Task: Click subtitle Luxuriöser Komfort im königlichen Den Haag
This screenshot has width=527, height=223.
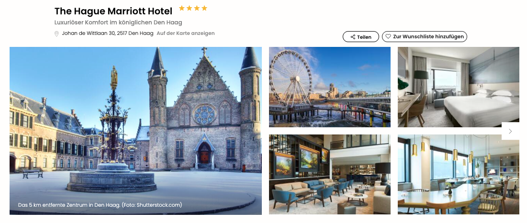Action: (x=118, y=22)
